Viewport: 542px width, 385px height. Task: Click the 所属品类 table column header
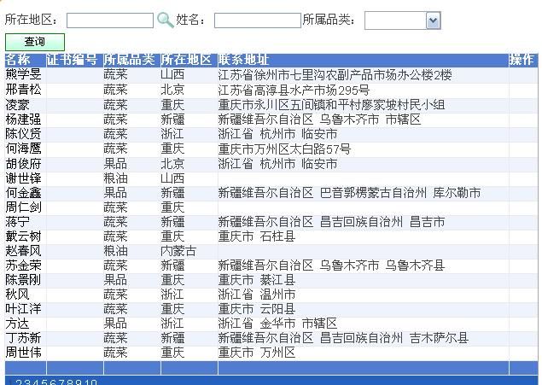click(x=129, y=60)
